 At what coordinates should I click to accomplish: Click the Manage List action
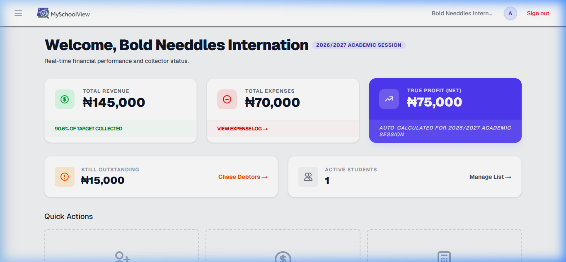pos(490,177)
